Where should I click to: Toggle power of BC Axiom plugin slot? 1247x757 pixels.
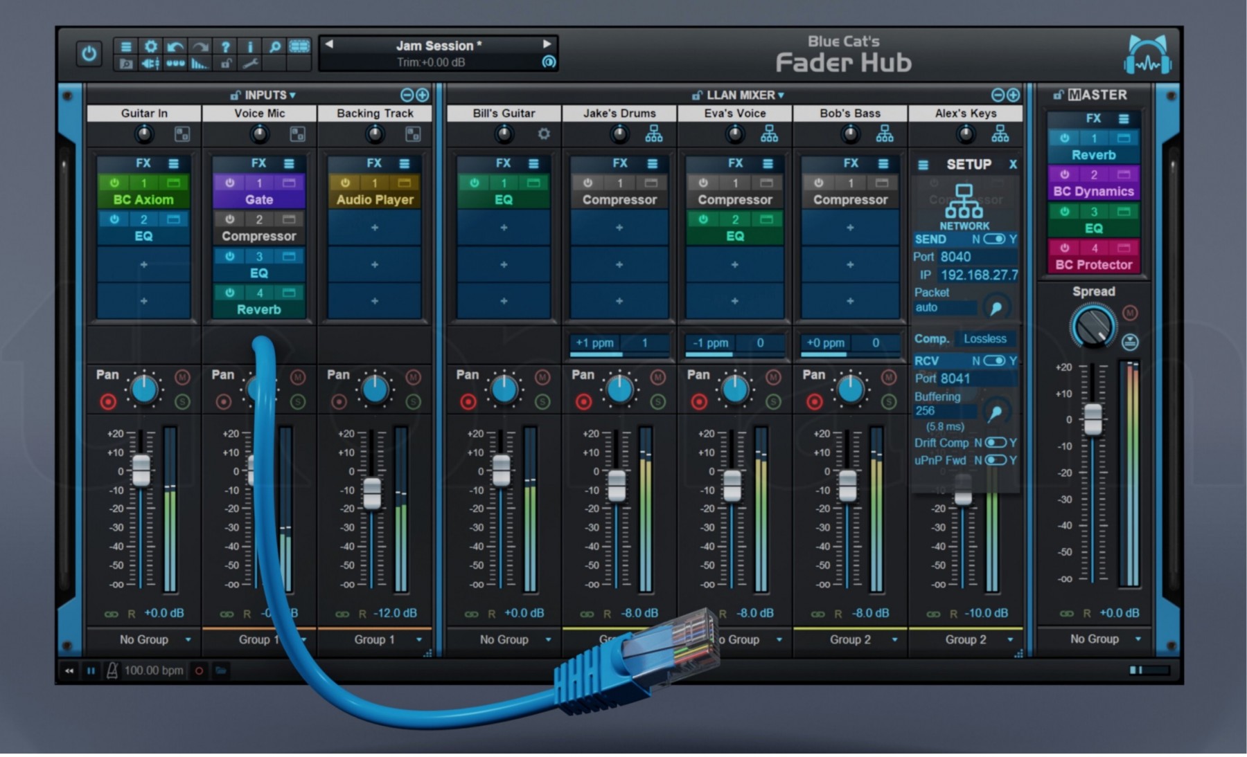pos(114,183)
